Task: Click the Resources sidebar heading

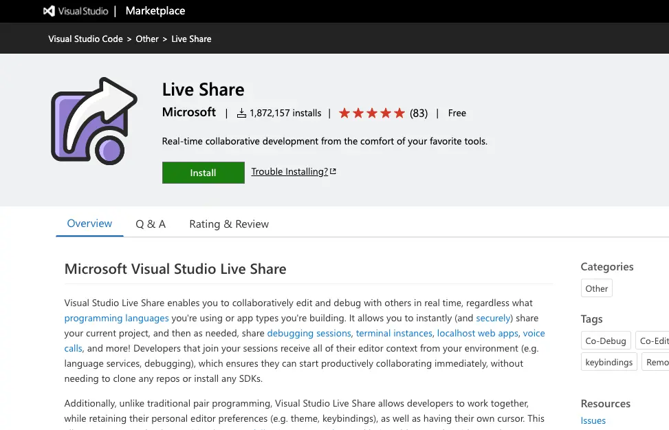Action: [x=606, y=404]
